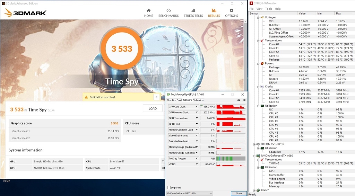Select the GPU-Z Sensors tab
355x196 pixels.
[x=188, y=100]
